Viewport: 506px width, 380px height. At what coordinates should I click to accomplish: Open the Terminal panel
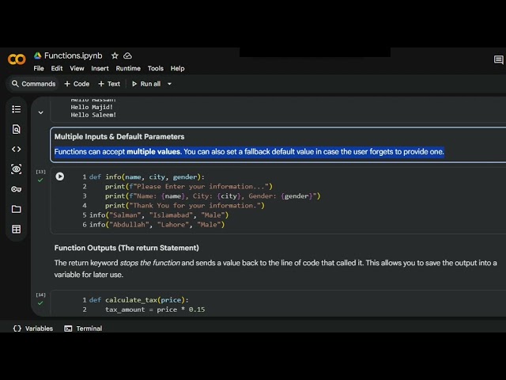point(83,329)
